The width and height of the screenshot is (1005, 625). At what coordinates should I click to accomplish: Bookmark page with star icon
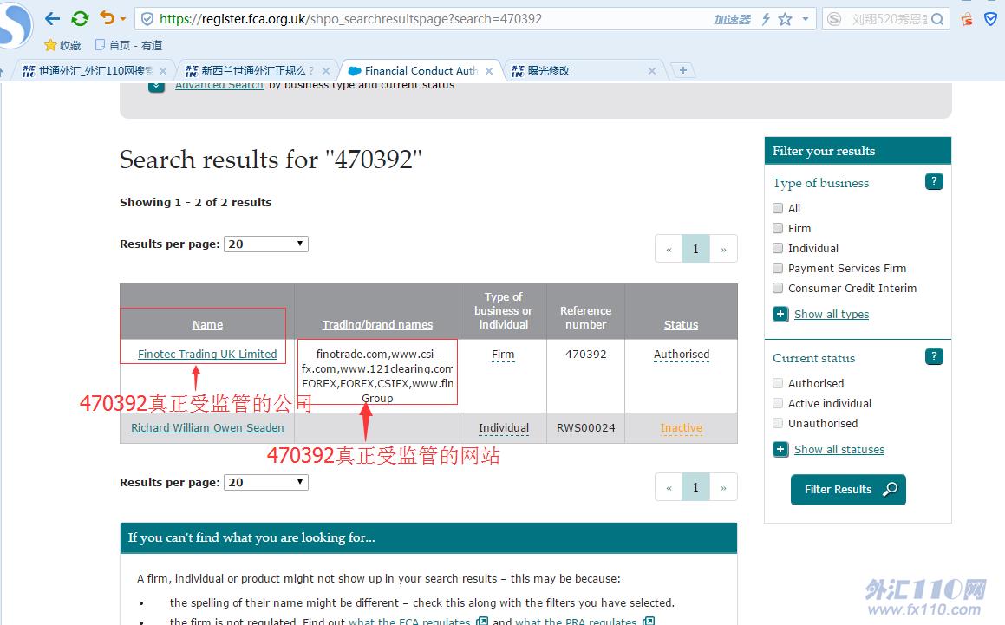coord(785,19)
